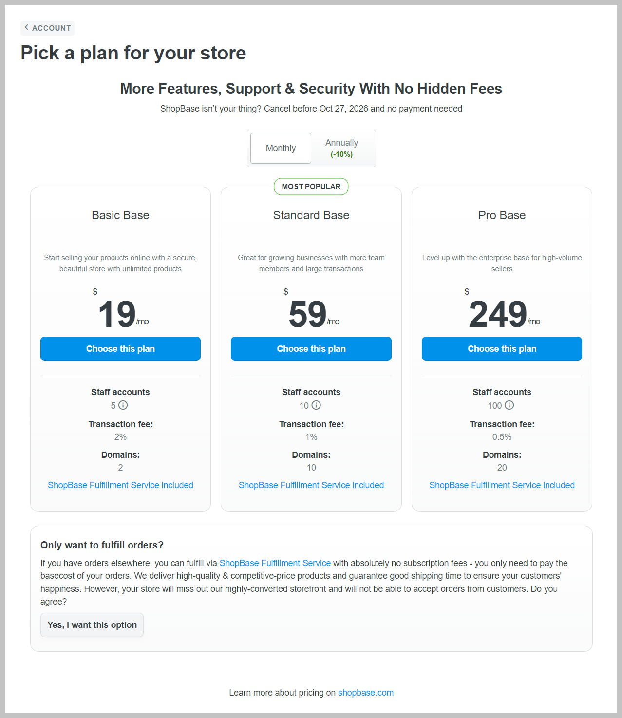Click the Basic Base plan title
Image resolution: width=622 pixels, height=718 pixels.
click(120, 215)
